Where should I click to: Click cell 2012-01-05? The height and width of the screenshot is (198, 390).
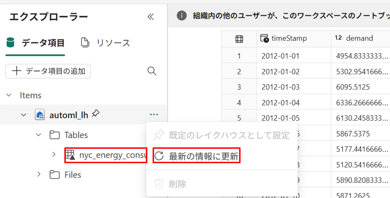coord(294,118)
